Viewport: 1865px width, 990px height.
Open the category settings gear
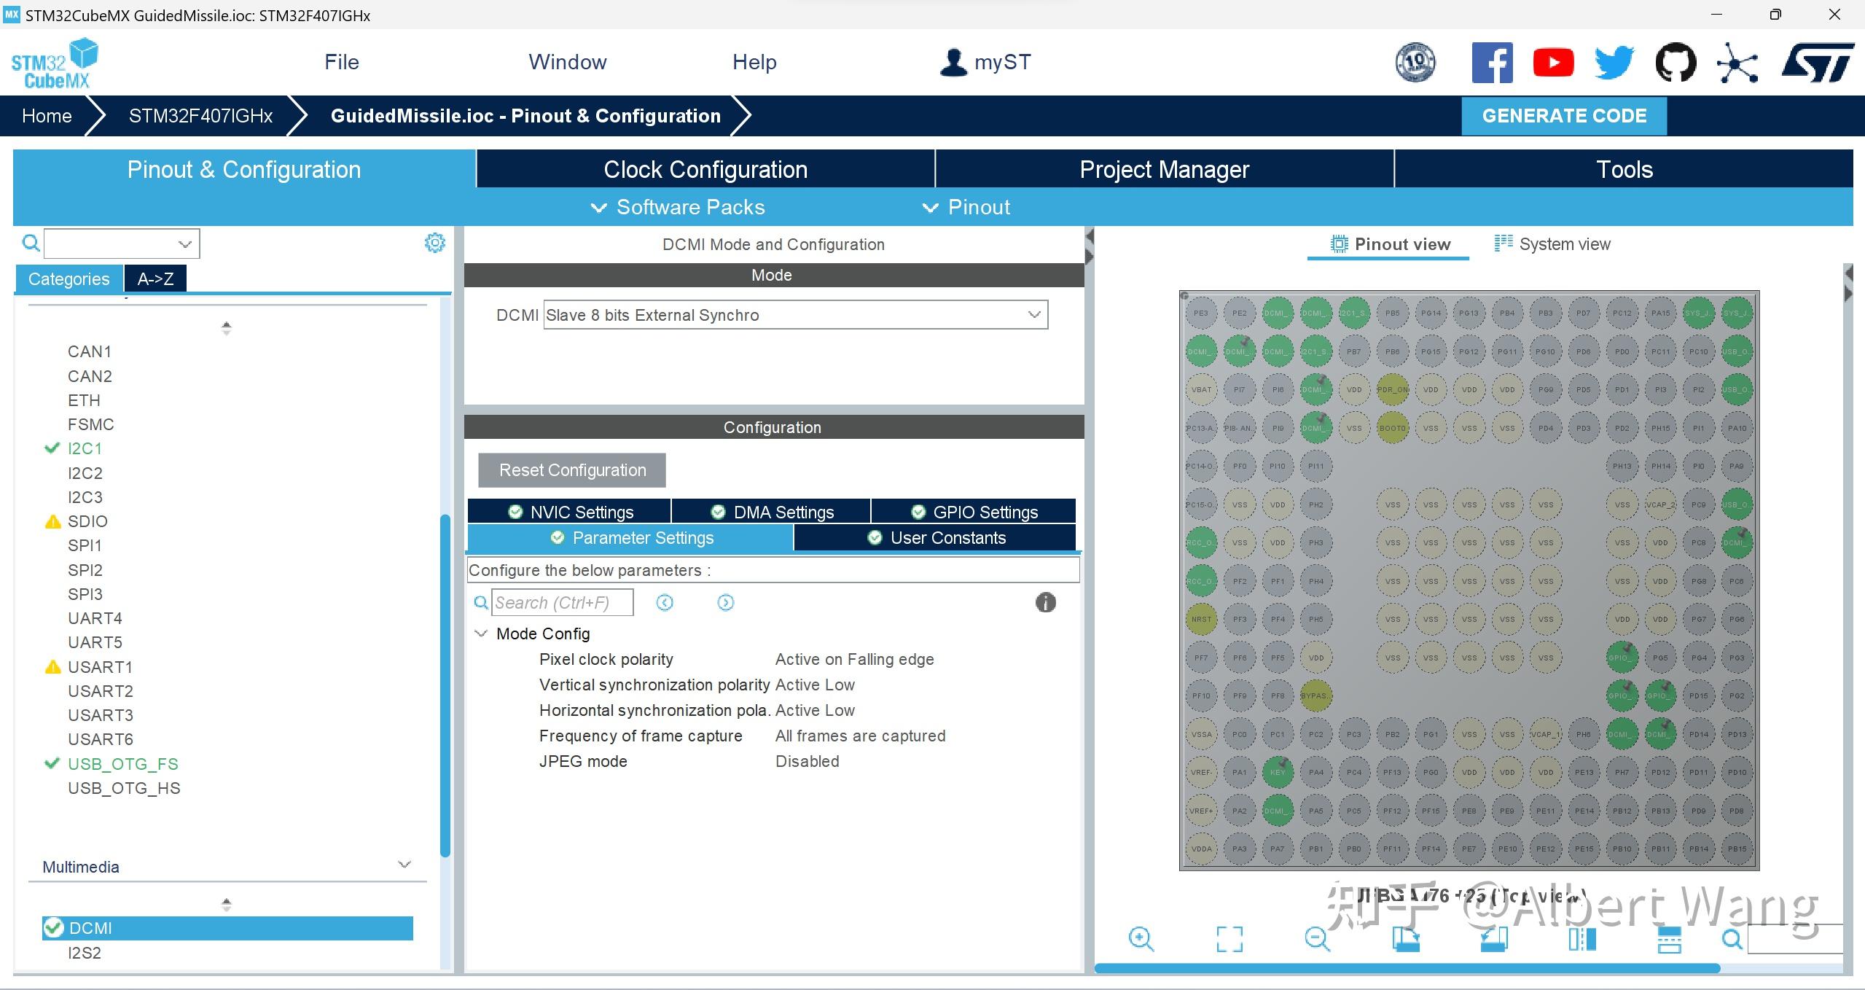pyautogui.click(x=435, y=243)
